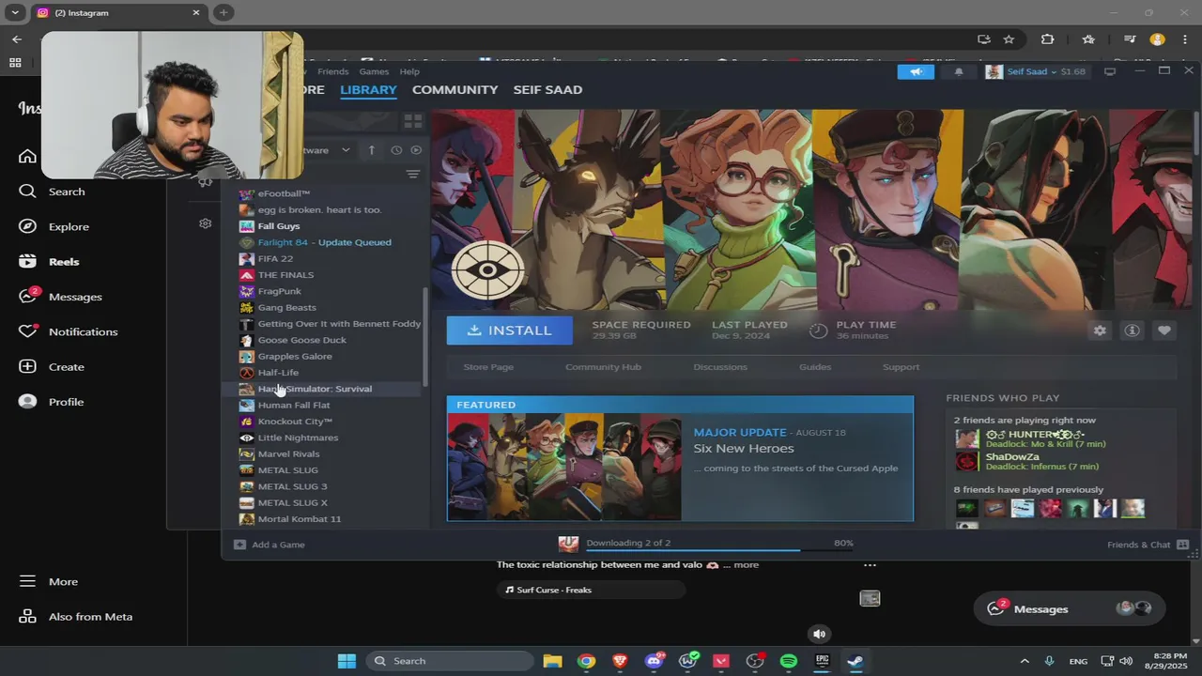Open the Guides tab
This screenshot has width=1202, height=676.
[x=815, y=367]
